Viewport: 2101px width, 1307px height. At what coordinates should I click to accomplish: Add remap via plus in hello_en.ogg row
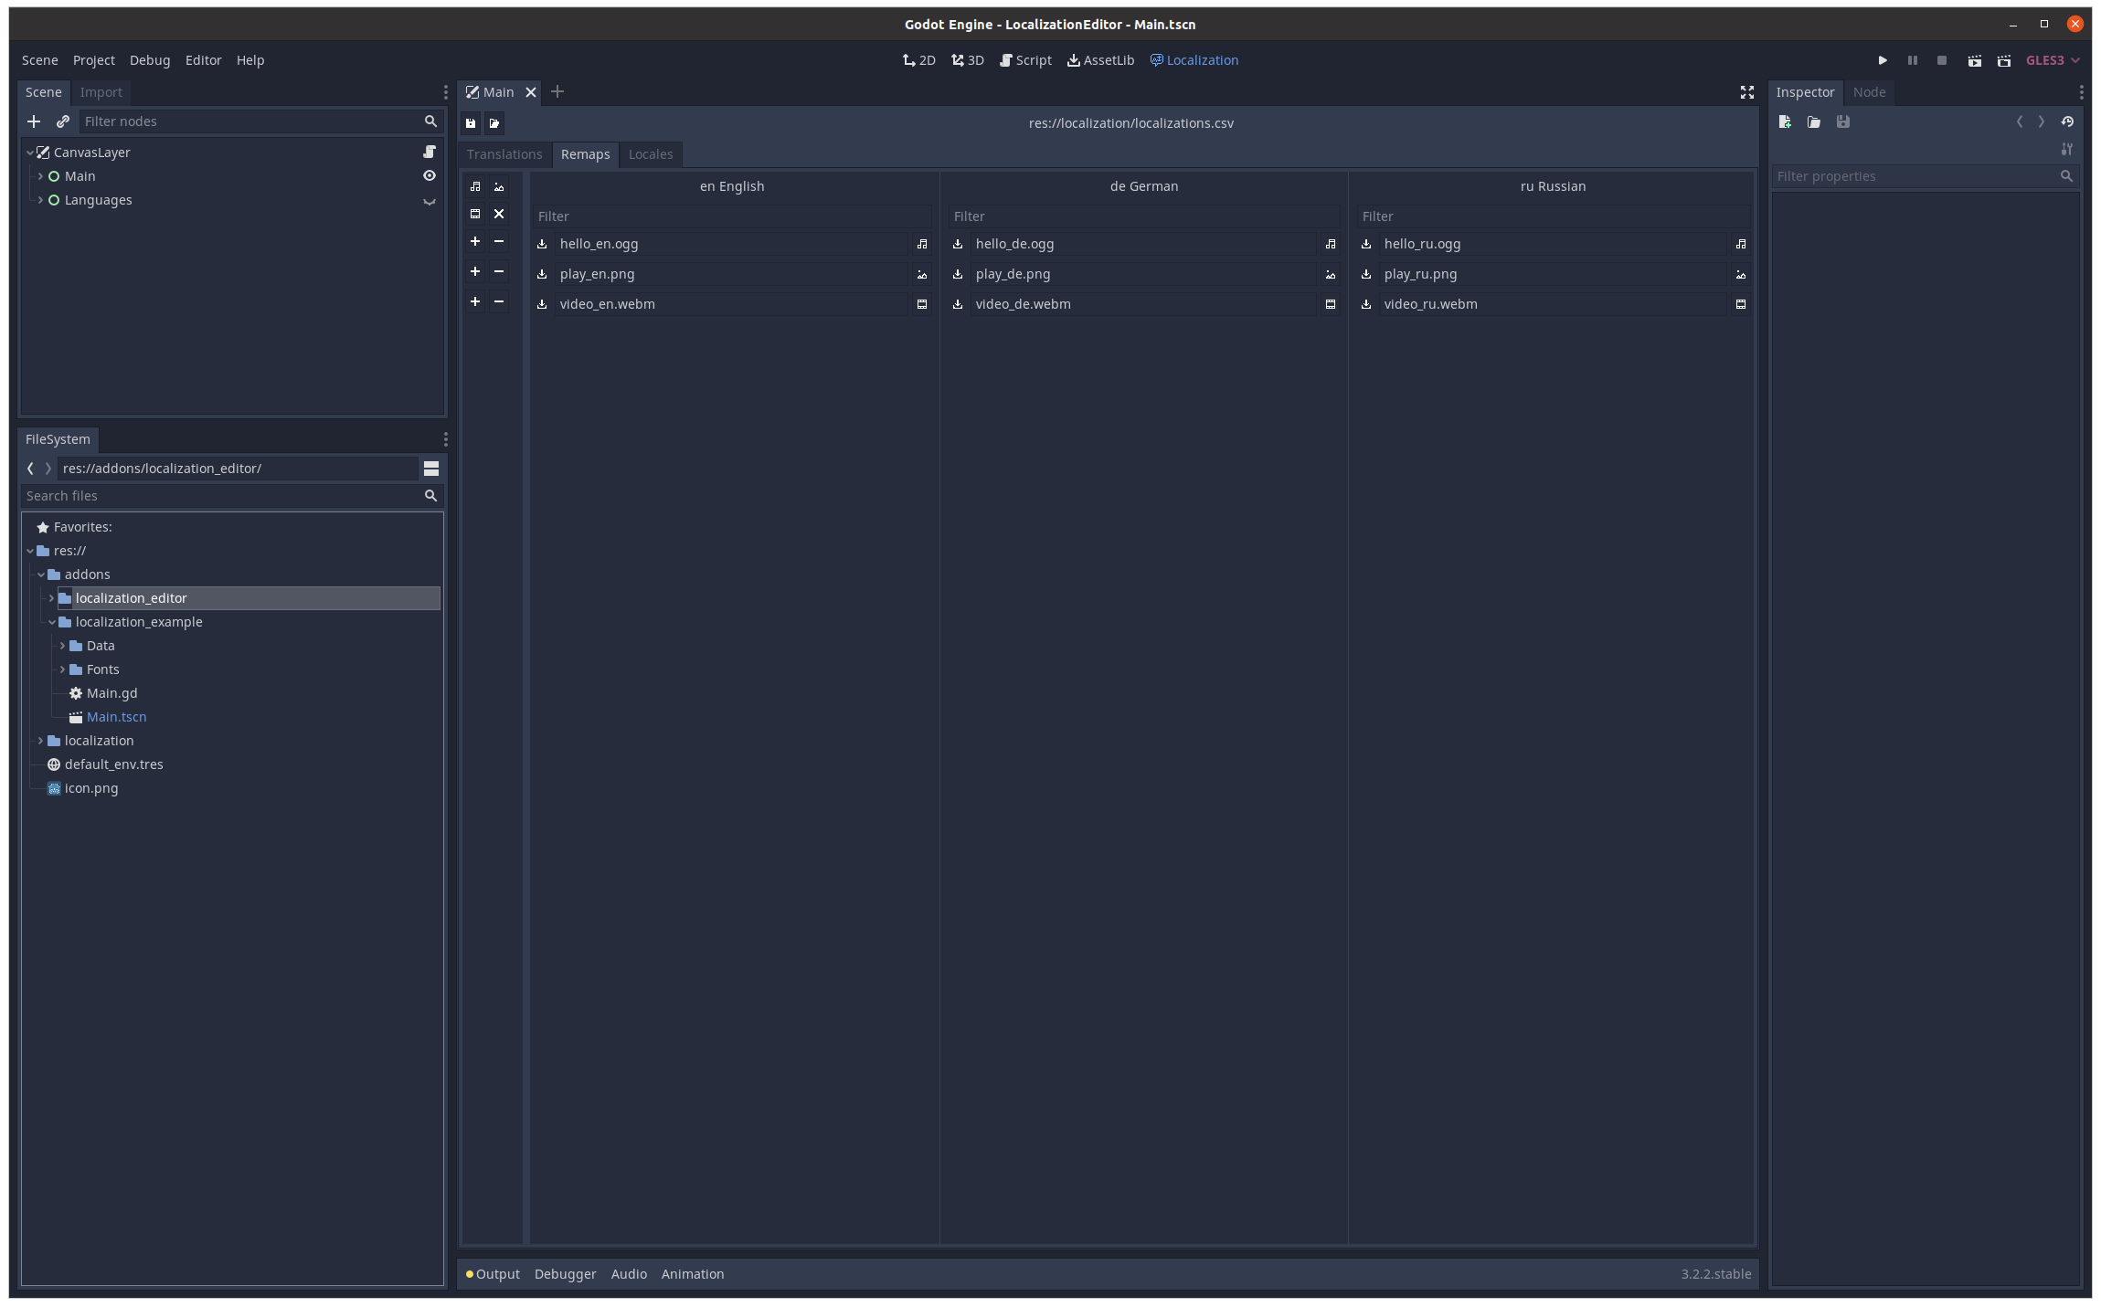click(x=475, y=241)
